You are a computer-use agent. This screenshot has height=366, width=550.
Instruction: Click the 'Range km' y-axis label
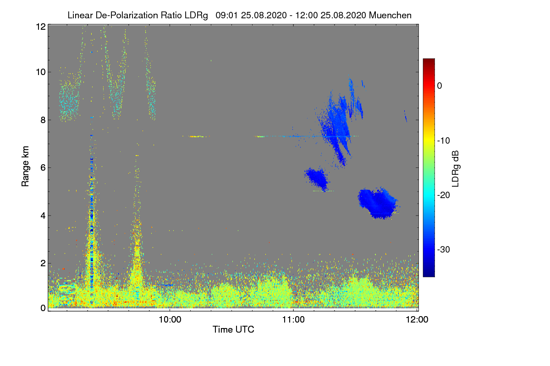(26, 167)
